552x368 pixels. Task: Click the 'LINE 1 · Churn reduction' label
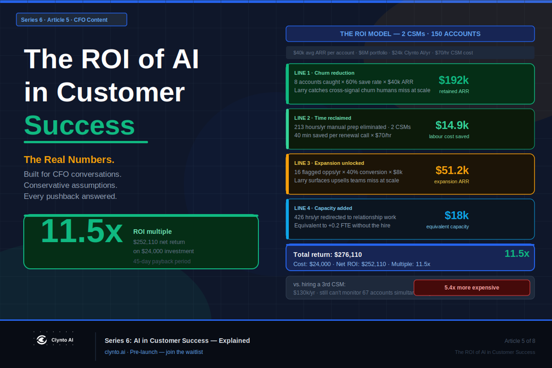tap(324, 73)
